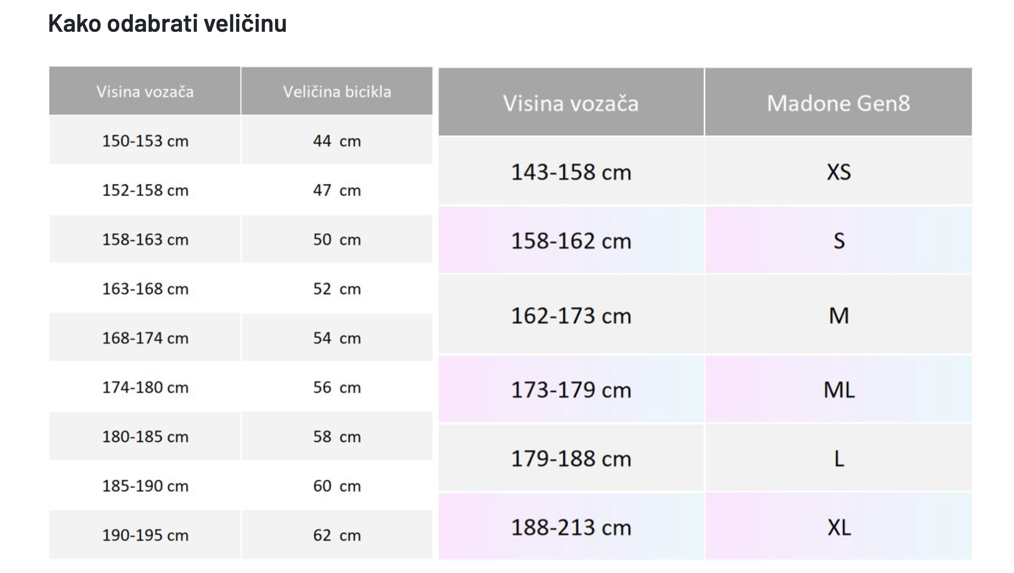Choose the 50 cm bike size cell
The width and height of the screenshot is (1014, 573).
(x=337, y=239)
